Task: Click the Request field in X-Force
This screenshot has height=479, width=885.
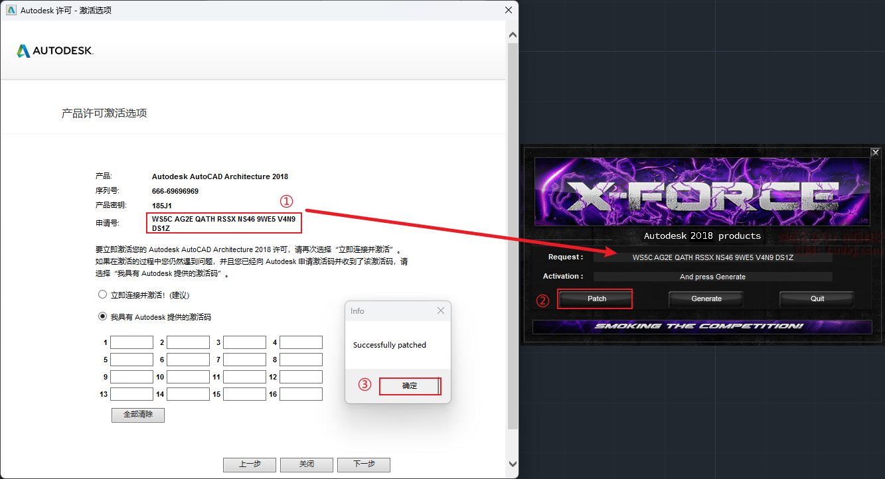Action: tap(713, 257)
